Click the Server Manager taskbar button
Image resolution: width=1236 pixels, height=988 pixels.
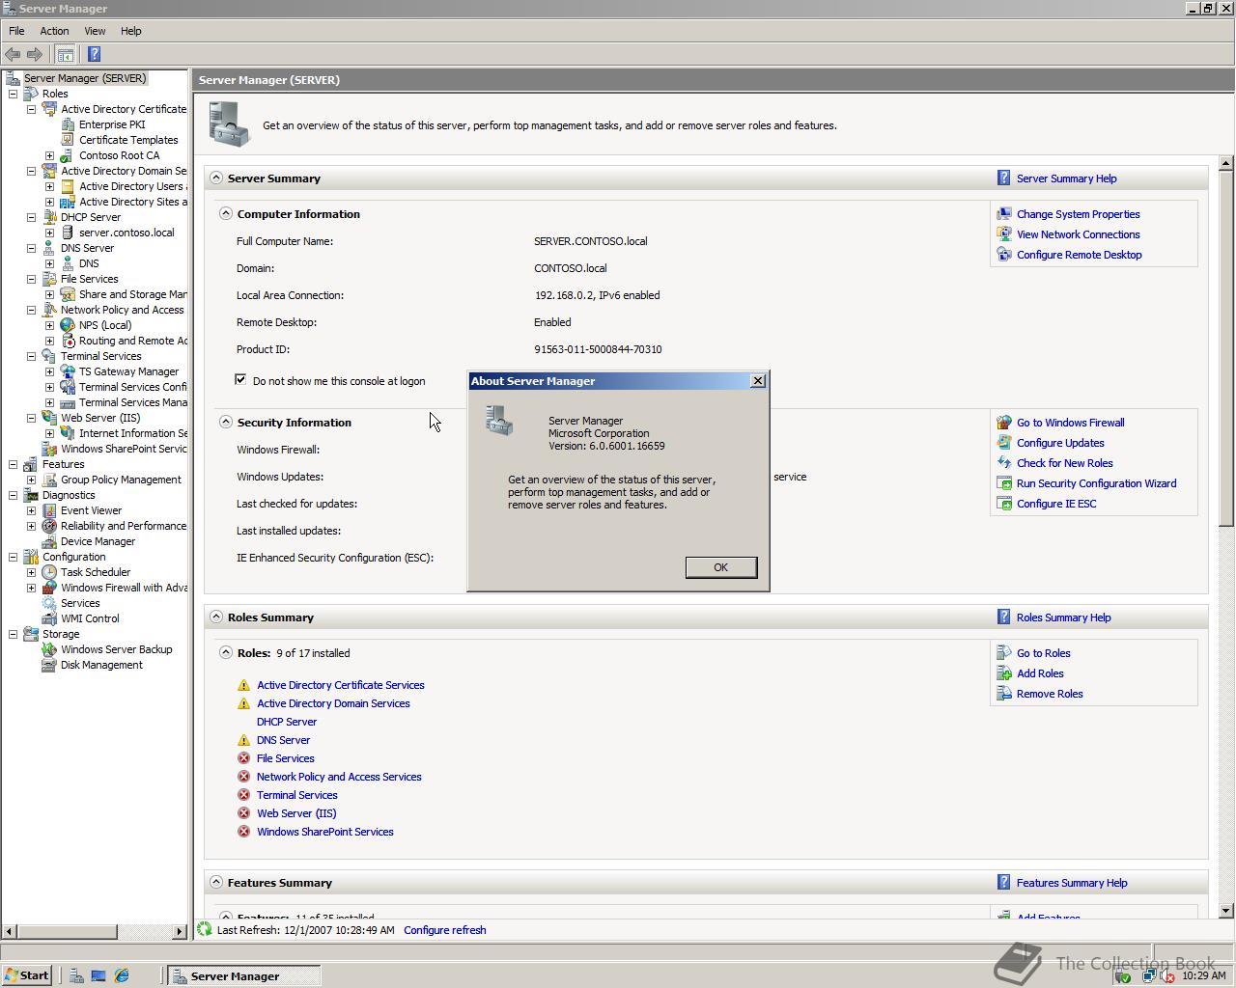pos(243,975)
